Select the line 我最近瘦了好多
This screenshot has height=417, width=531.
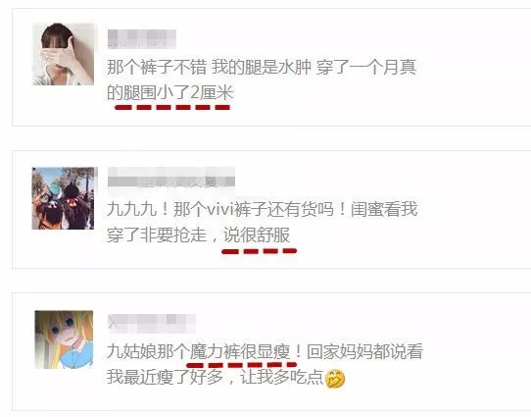165,377
